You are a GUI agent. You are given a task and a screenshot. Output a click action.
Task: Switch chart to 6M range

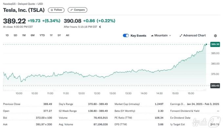click(32, 35)
